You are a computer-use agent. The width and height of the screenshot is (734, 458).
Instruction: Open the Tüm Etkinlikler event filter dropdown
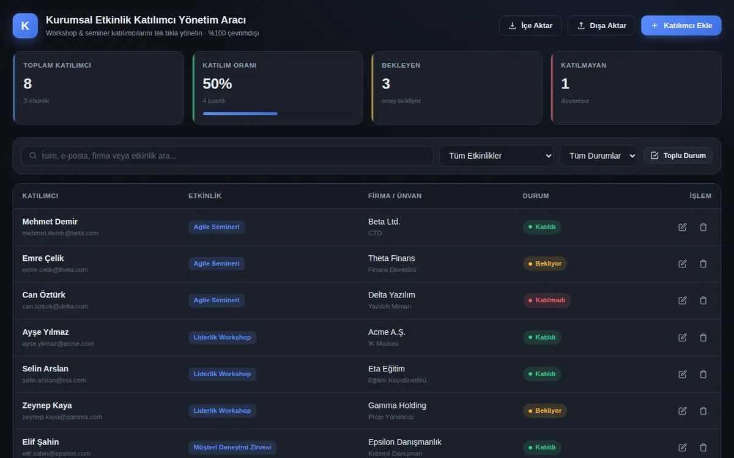497,156
